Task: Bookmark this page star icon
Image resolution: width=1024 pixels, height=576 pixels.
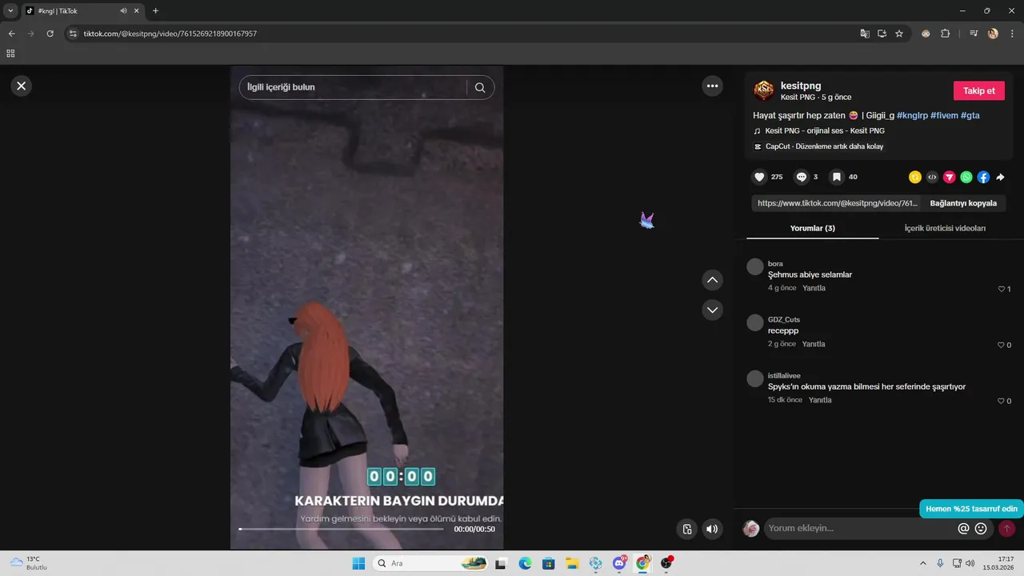Action: click(x=899, y=34)
